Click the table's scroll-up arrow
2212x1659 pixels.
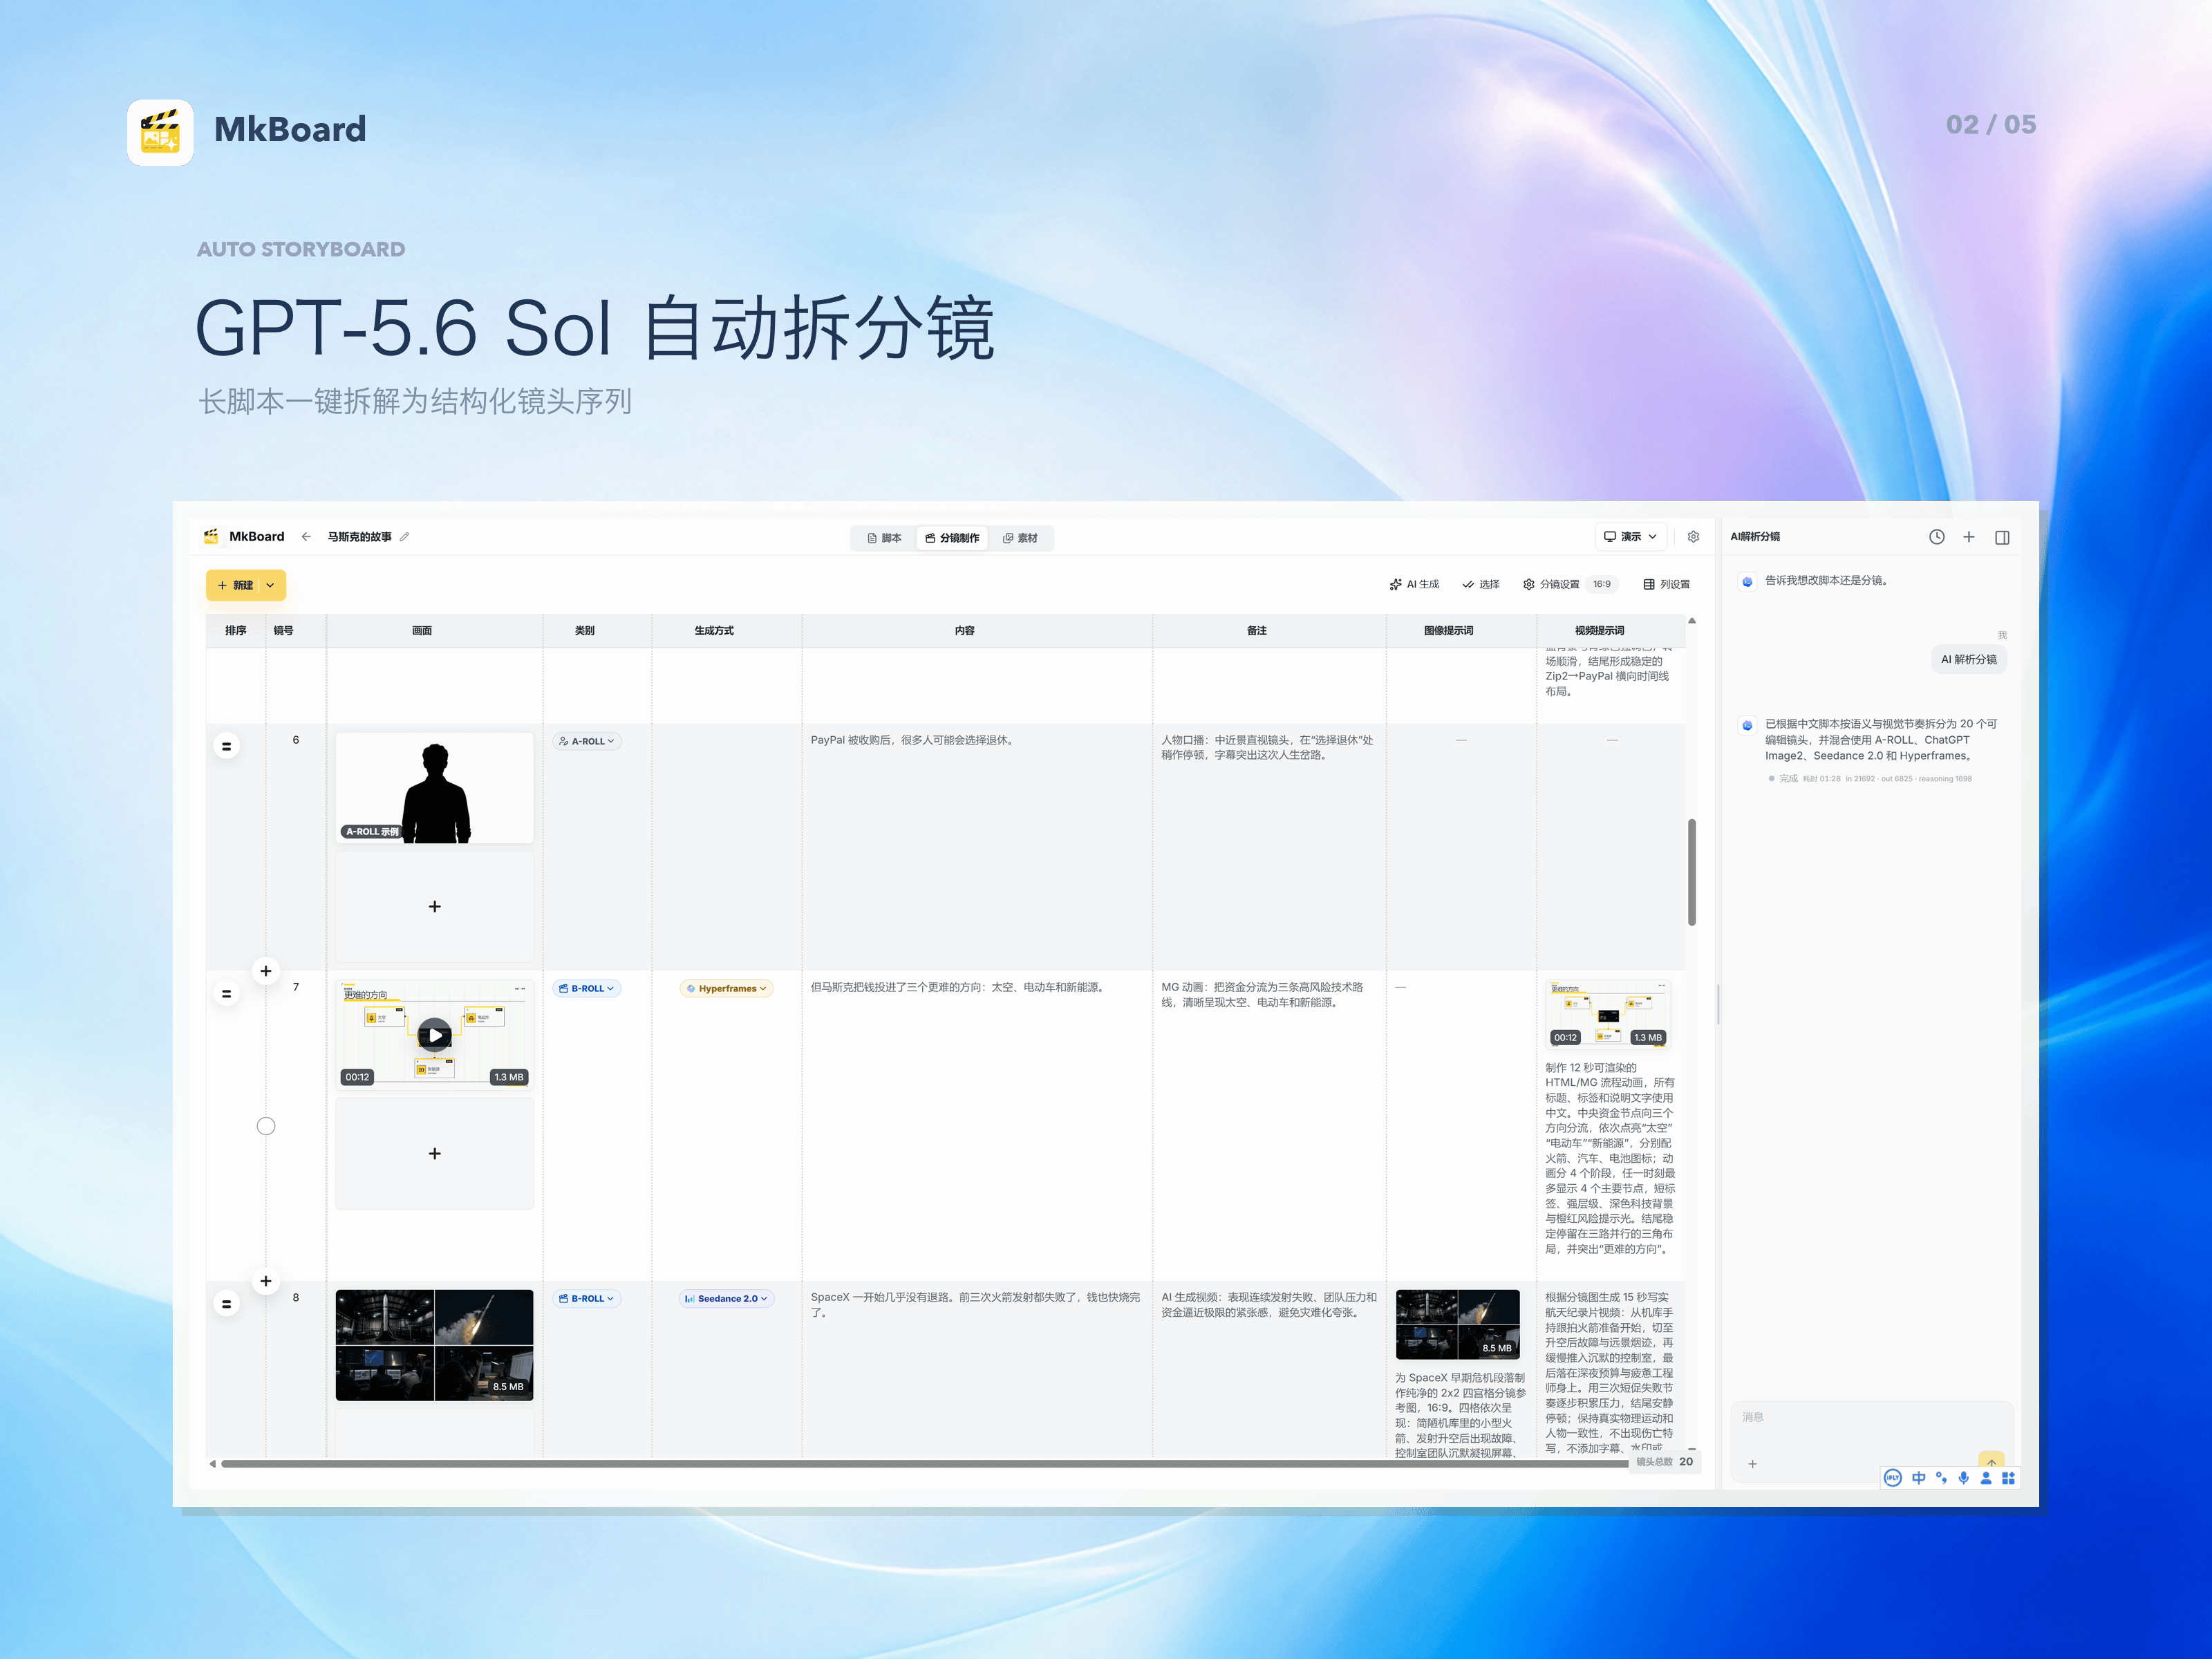coord(1692,621)
